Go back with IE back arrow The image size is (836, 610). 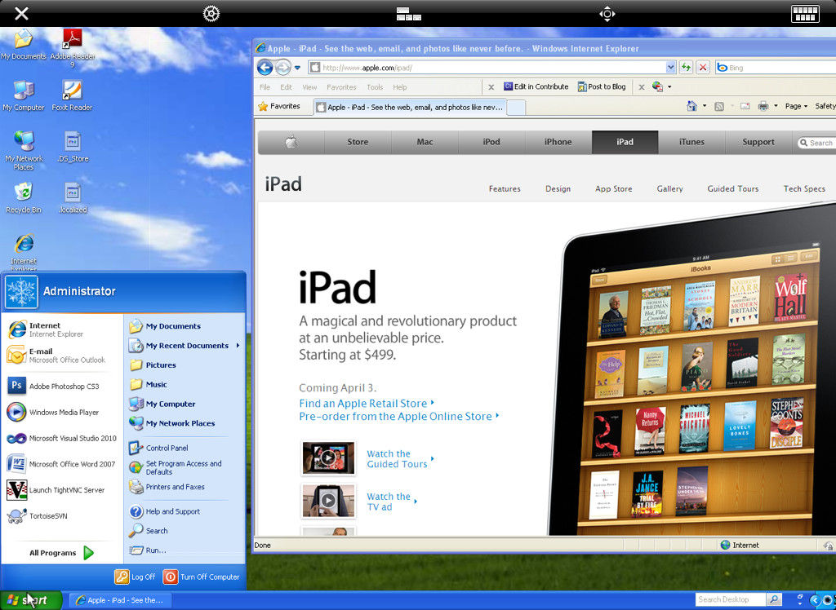(x=265, y=67)
